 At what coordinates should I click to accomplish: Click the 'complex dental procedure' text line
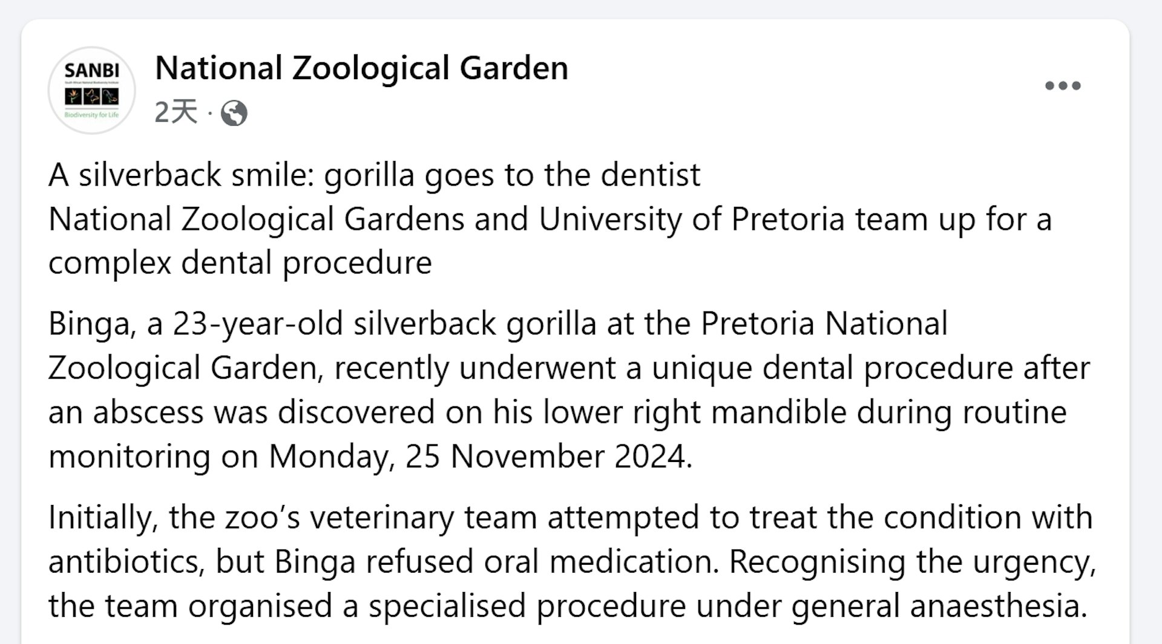240,263
